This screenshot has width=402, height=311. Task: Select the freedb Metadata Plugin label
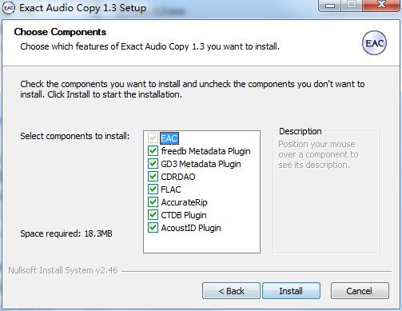(x=205, y=151)
